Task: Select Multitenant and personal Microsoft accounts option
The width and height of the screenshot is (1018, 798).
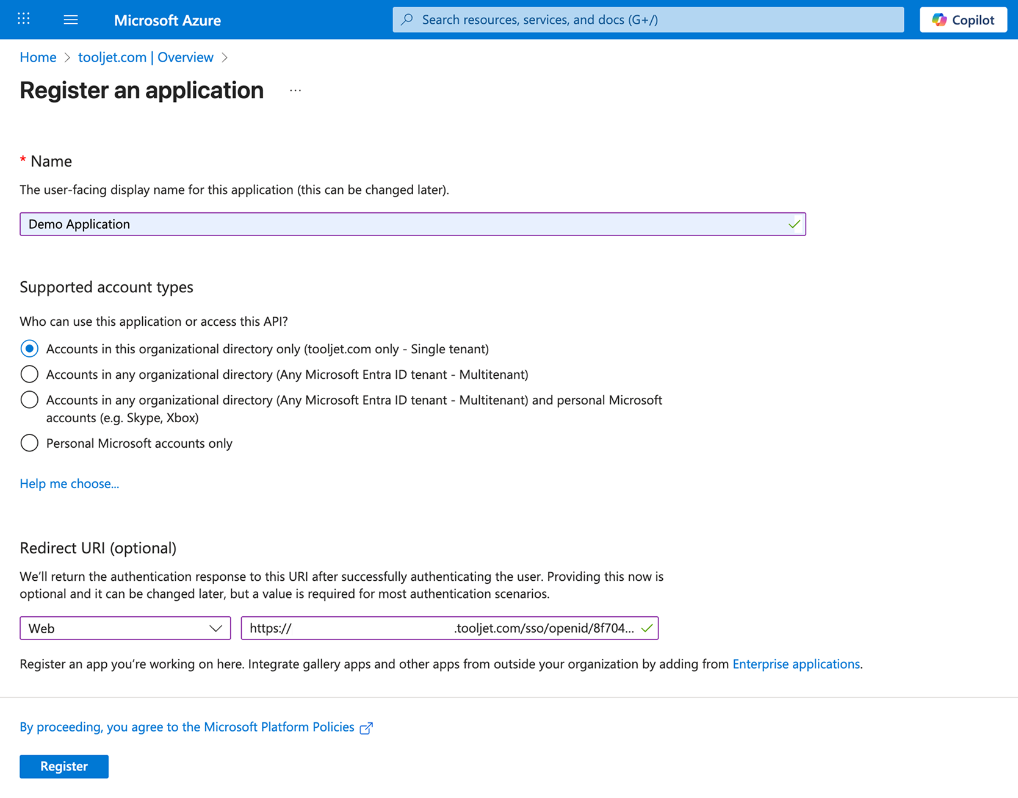Action: coord(29,400)
